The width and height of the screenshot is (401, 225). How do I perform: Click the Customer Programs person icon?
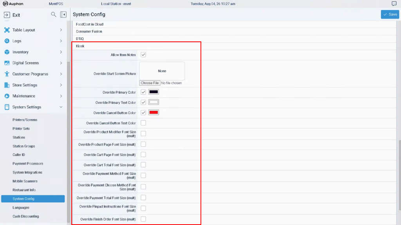click(x=7, y=74)
